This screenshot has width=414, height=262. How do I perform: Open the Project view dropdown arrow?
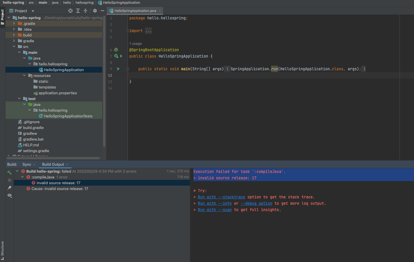[x=33, y=11]
